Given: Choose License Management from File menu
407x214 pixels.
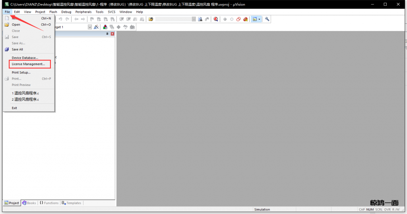Looking at the screenshot, I should [x=28, y=64].
